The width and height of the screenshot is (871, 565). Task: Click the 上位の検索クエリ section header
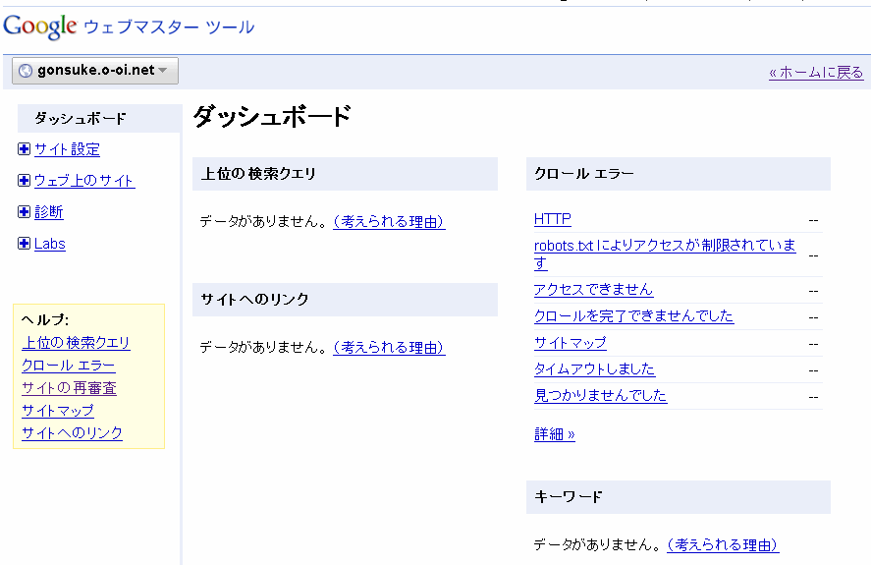[x=345, y=174]
